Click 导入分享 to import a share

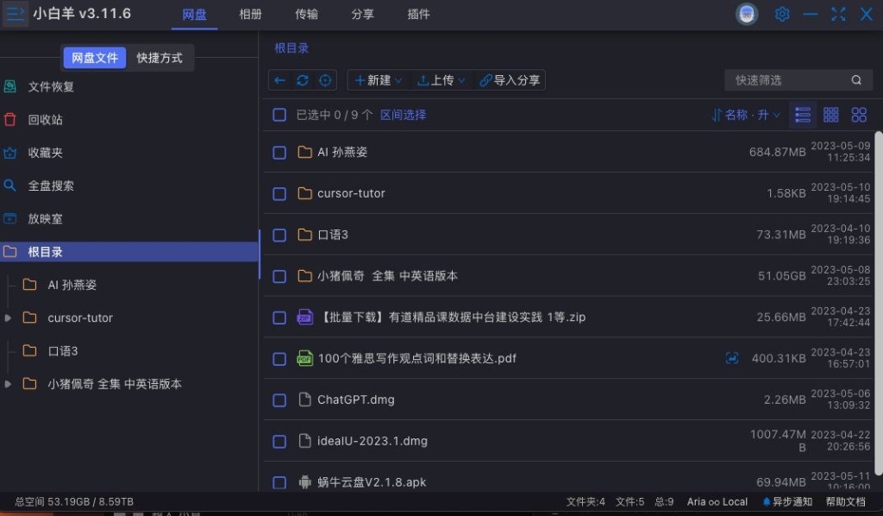[x=510, y=79]
